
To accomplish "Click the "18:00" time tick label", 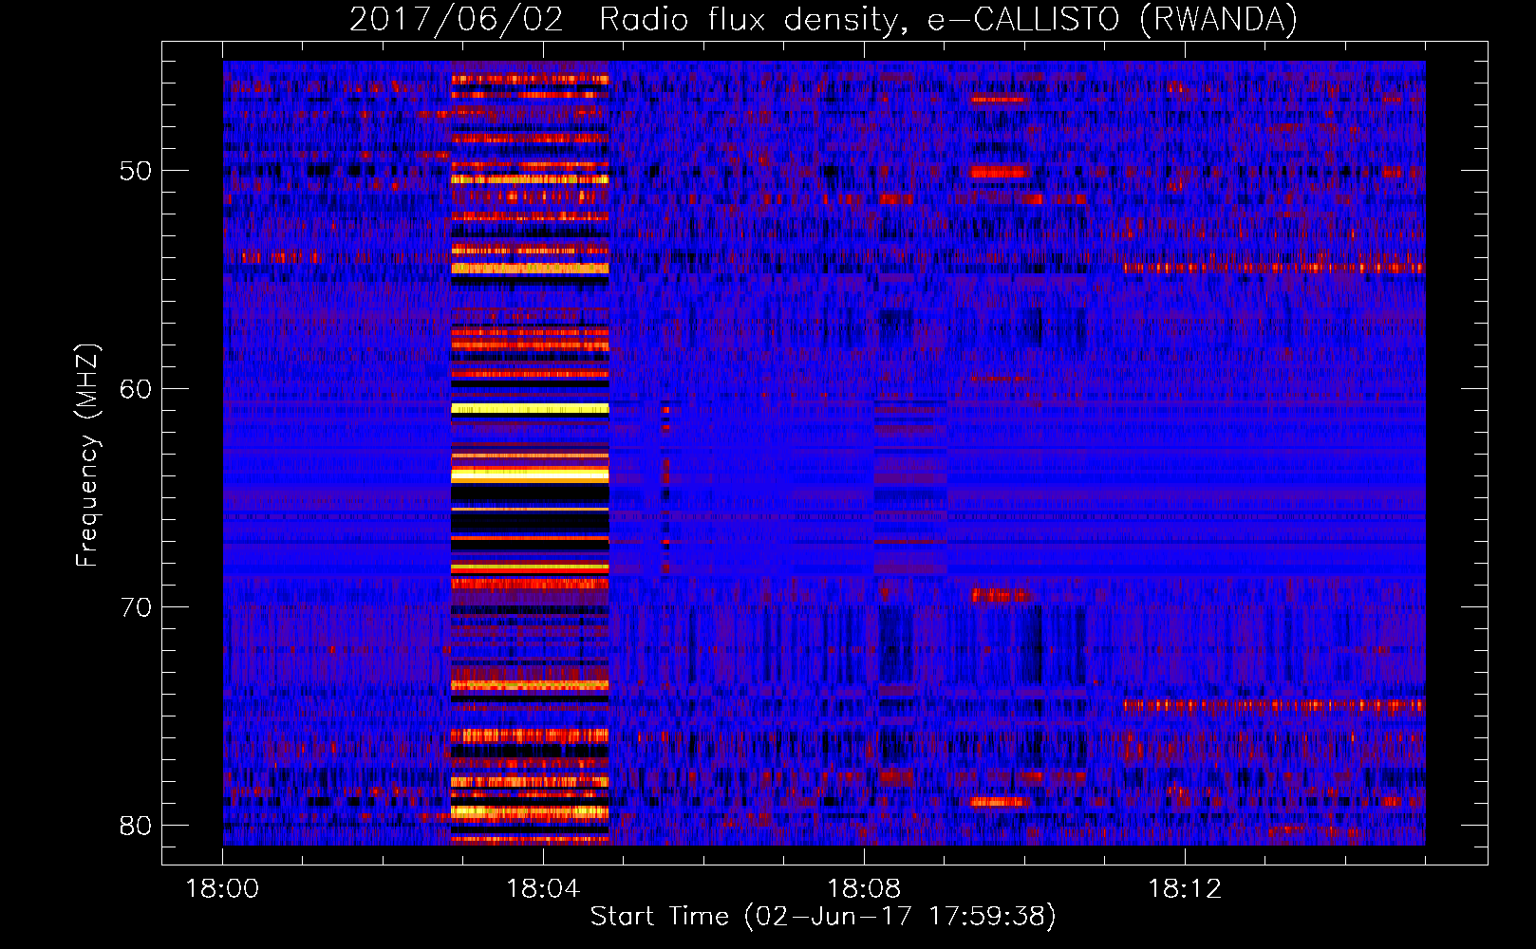I will coord(222,889).
